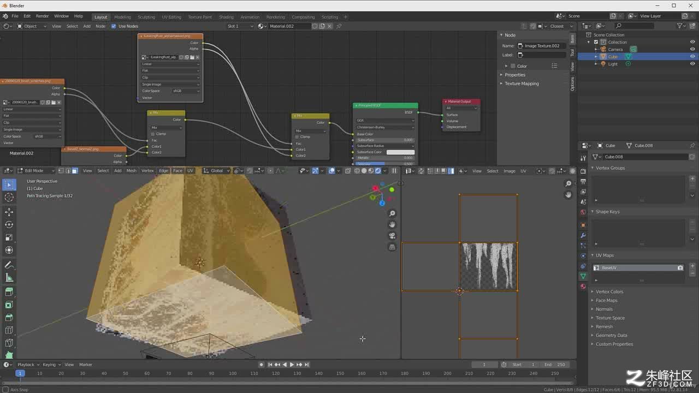
Task: Open the Global transform orientation dropdown
Action: [217, 171]
